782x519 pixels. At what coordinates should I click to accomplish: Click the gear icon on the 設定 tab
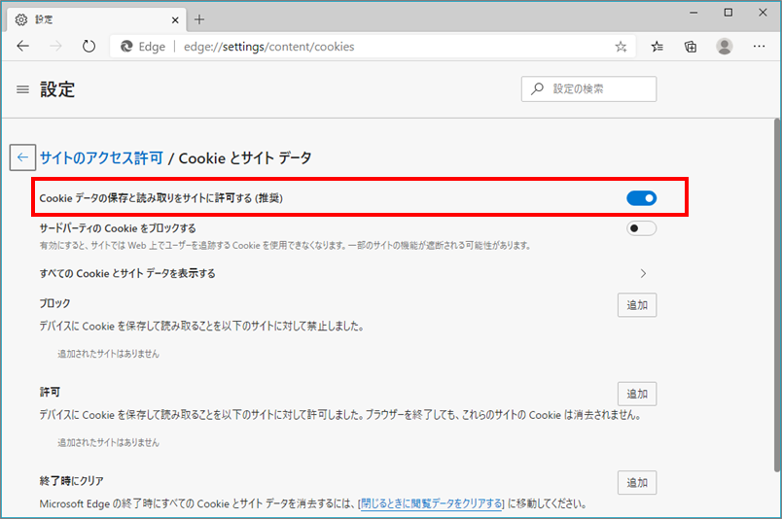pyautogui.click(x=21, y=19)
